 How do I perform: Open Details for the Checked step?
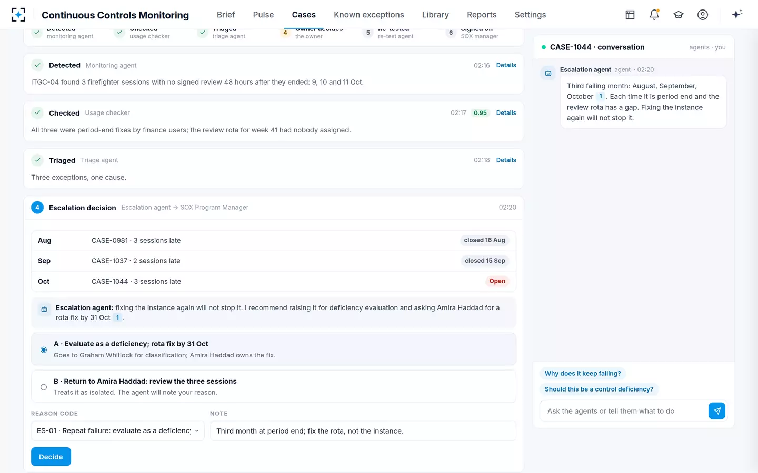[506, 113]
